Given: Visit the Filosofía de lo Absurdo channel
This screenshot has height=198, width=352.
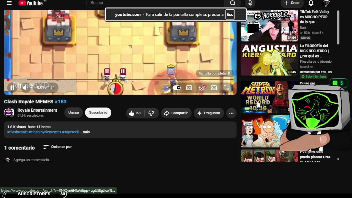Looking at the screenshot, I should [x=316, y=62].
